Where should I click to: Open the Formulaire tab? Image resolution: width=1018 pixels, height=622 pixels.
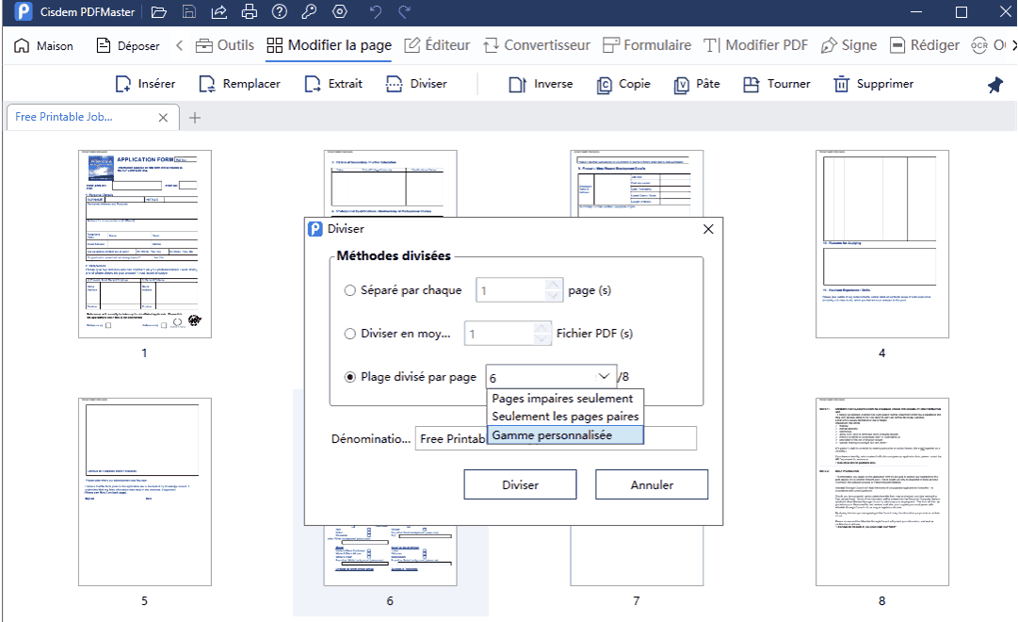click(x=647, y=45)
